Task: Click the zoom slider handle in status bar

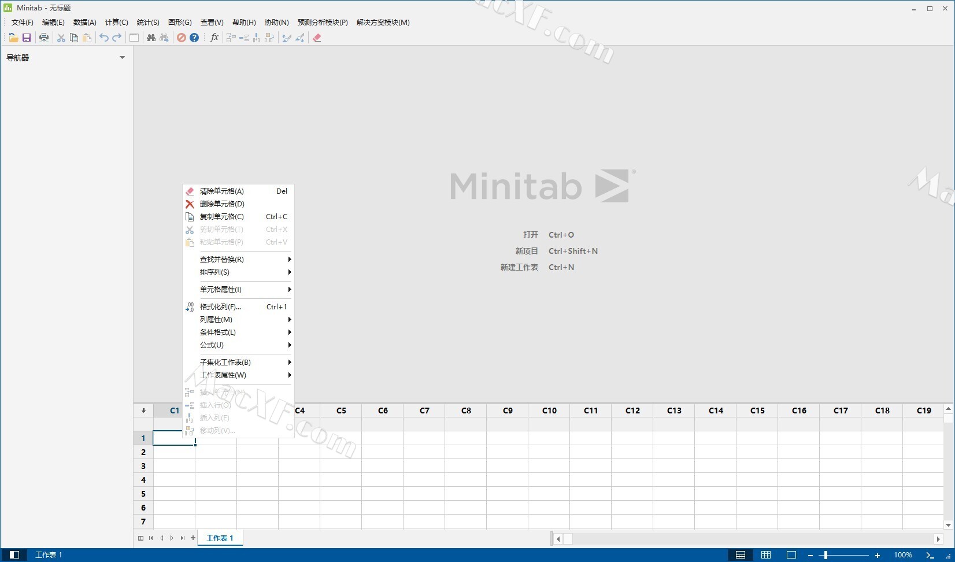Action: pyautogui.click(x=826, y=555)
